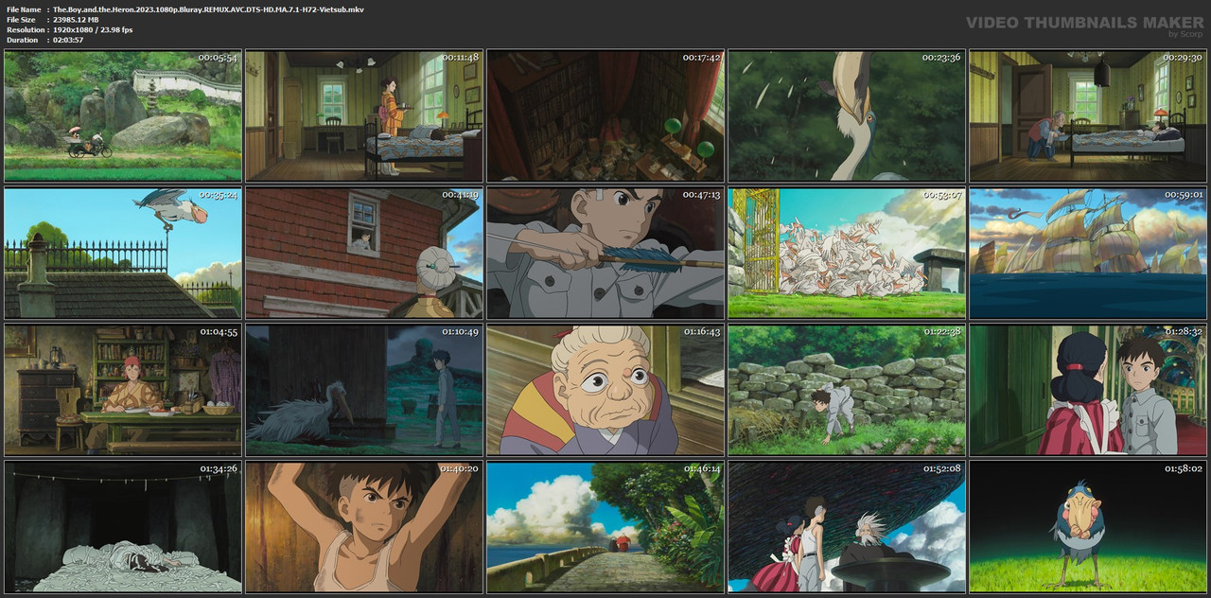Image resolution: width=1211 pixels, height=598 pixels.
Task: Select the heron man thumbnail at 01:58:02
Action: point(1088,527)
